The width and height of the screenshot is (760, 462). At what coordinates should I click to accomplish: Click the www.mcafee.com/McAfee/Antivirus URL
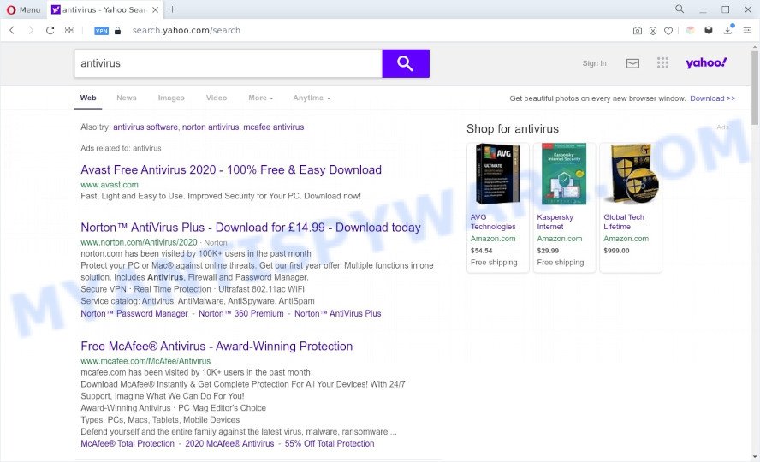pyautogui.click(x=145, y=361)
